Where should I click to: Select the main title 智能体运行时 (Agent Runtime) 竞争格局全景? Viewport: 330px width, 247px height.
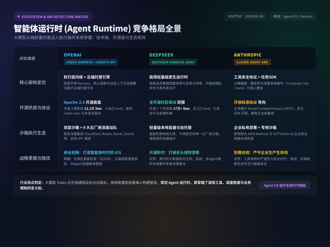tap(97, 29)
